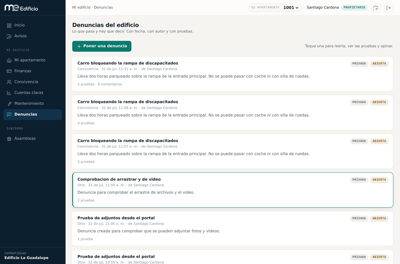Click the PROPIETARIO badge

[354, 7]
